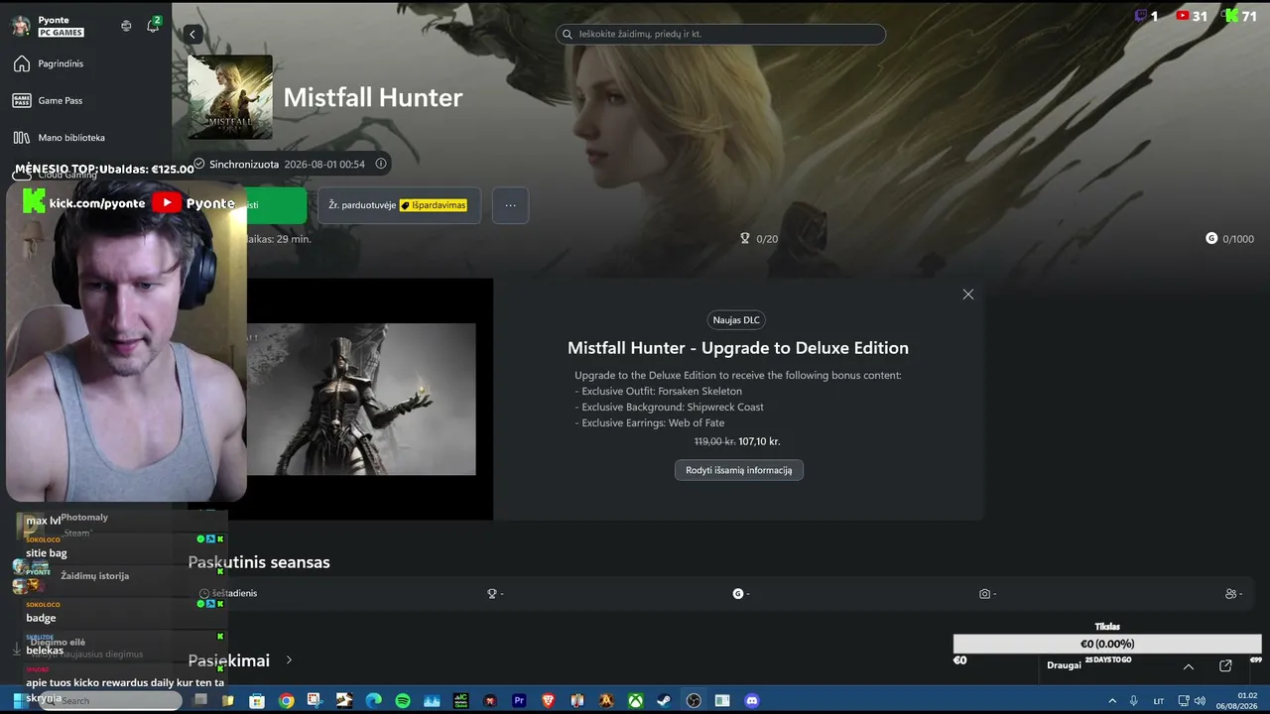
Task: Click the last session trophy icon
Action: (x=492, y=594)
